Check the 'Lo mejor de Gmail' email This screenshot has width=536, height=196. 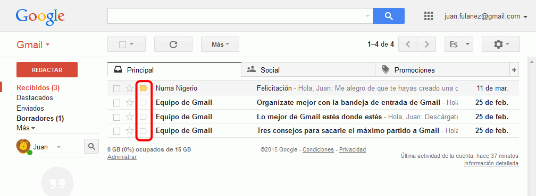pyautogui.click(x=117, y=117)
